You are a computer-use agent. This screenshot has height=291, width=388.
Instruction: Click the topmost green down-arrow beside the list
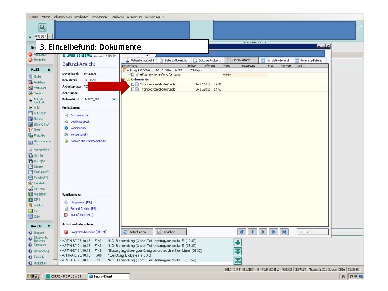[x=238, y=242]
